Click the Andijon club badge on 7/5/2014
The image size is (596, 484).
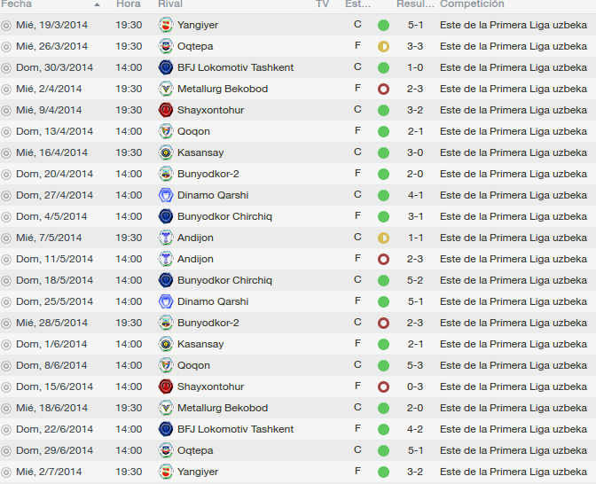coord(165,238)
